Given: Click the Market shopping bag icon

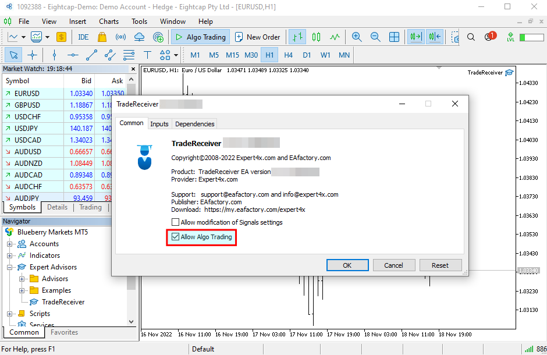Looking at the screenshot, I should point(102,37).
